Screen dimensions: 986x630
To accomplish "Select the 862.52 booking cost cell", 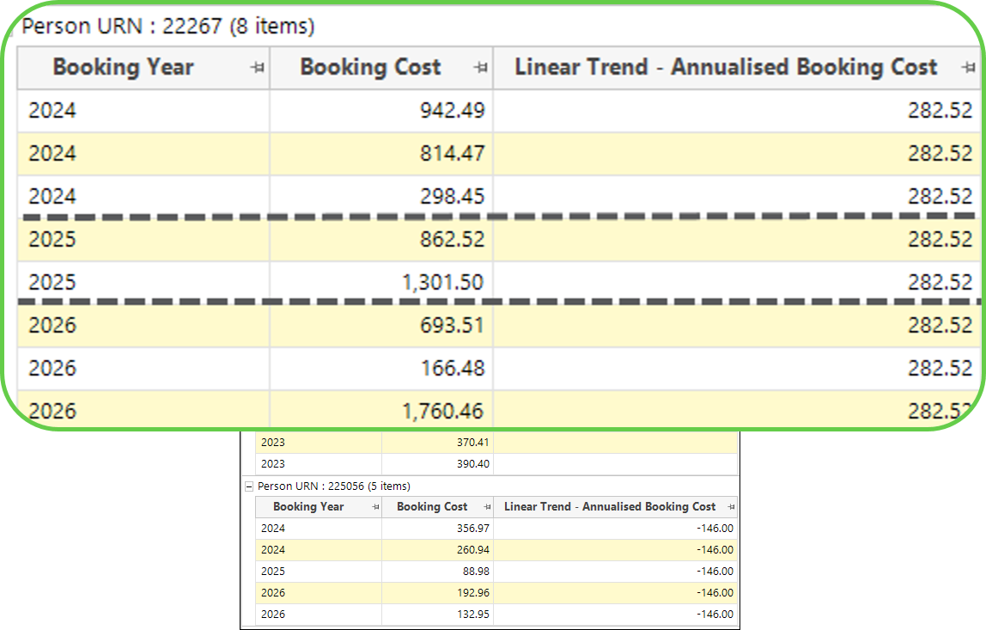I will [381, 239].
